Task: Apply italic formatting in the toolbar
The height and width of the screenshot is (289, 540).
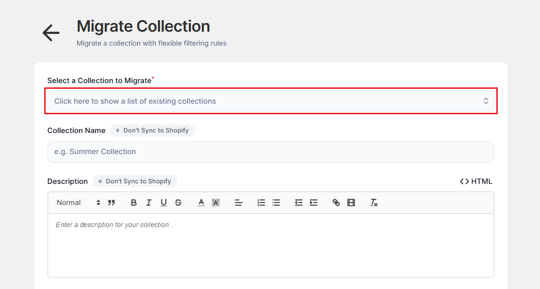Action: click(x=149, y=202)
